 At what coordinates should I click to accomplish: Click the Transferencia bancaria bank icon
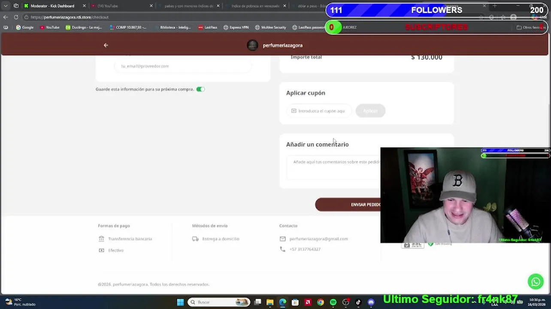[x=101, y=239]
